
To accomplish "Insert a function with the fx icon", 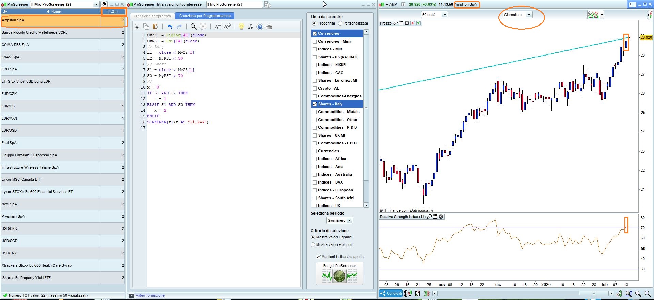I will pyautogui.click(x=250, y=27).
